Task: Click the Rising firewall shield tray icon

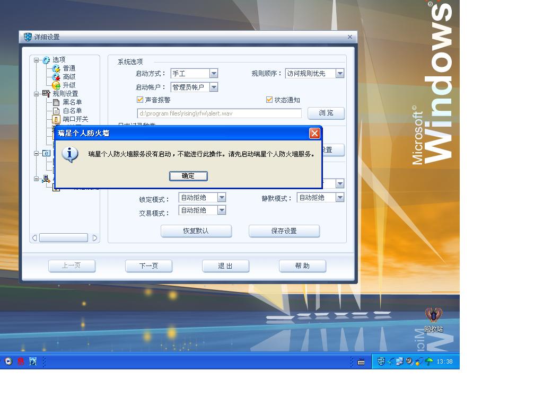Action: [x=381, y=361]
